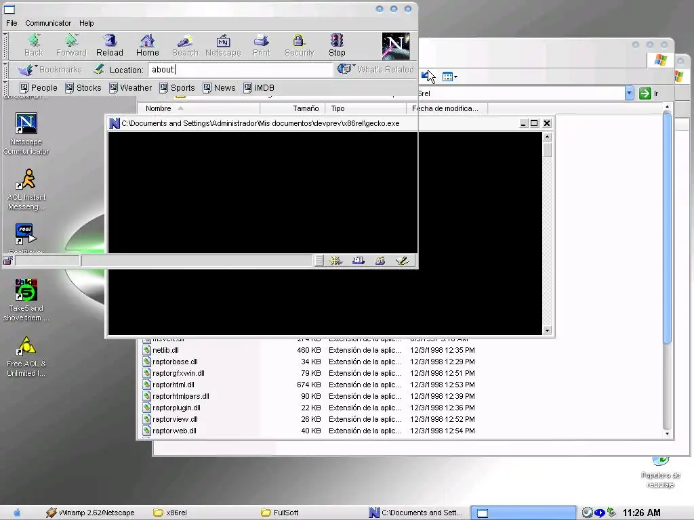694x520 pixels.
Task: Stop page loading with Stop icon
Action: click(337, 45)
